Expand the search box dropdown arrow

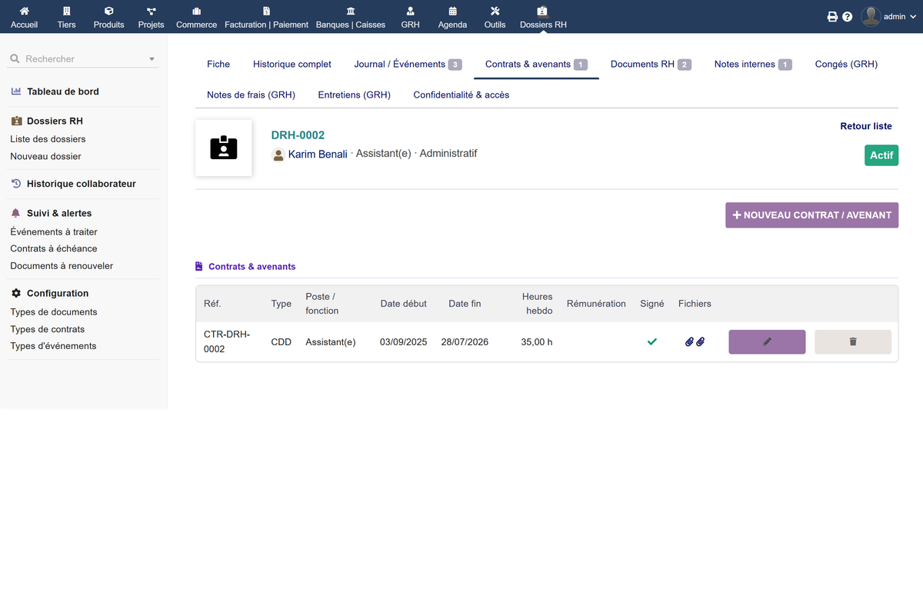(152, 59)
